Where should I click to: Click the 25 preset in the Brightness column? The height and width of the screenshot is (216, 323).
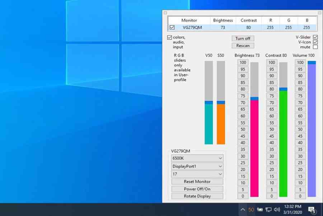243,163
